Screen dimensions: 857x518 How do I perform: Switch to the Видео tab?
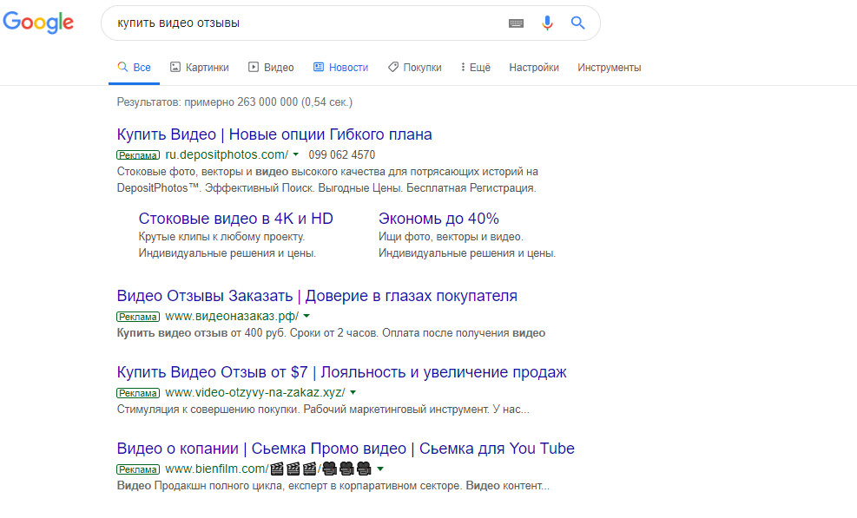(271, 67)
